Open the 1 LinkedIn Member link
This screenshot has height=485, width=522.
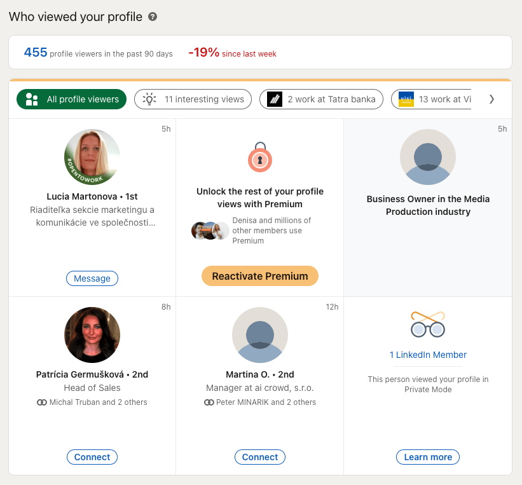tap(428, 355)
